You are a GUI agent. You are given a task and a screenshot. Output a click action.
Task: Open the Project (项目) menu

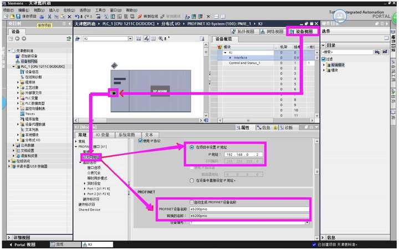pyautogui.click(x=8, y=10)
